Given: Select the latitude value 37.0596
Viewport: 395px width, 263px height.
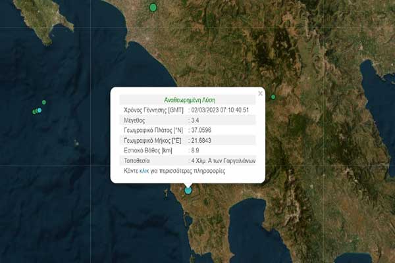Looking at the screenshot, I should (x=201, y=131).
